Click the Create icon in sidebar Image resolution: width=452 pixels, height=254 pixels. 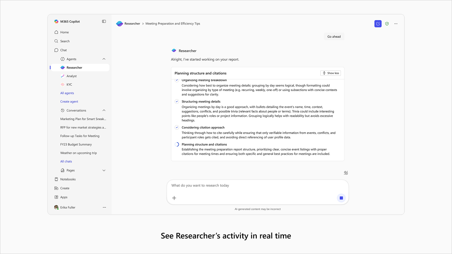[56, 188]
